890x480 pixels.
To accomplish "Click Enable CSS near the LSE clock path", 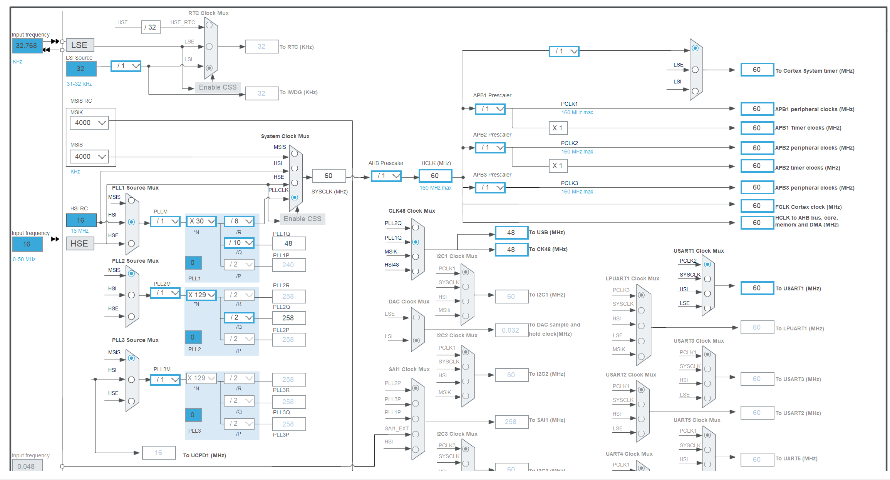I will (x=218, y=87).
